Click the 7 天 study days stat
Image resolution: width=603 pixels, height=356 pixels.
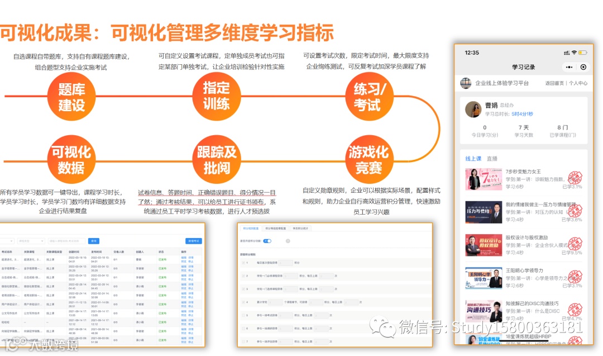click(523, 131)
